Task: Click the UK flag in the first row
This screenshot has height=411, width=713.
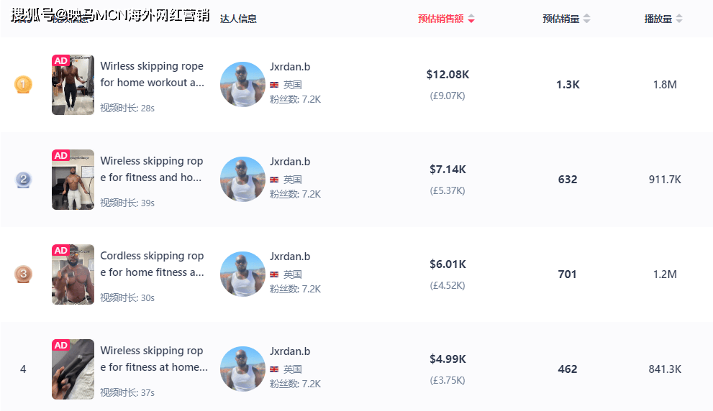Action: tap(274, 85)
